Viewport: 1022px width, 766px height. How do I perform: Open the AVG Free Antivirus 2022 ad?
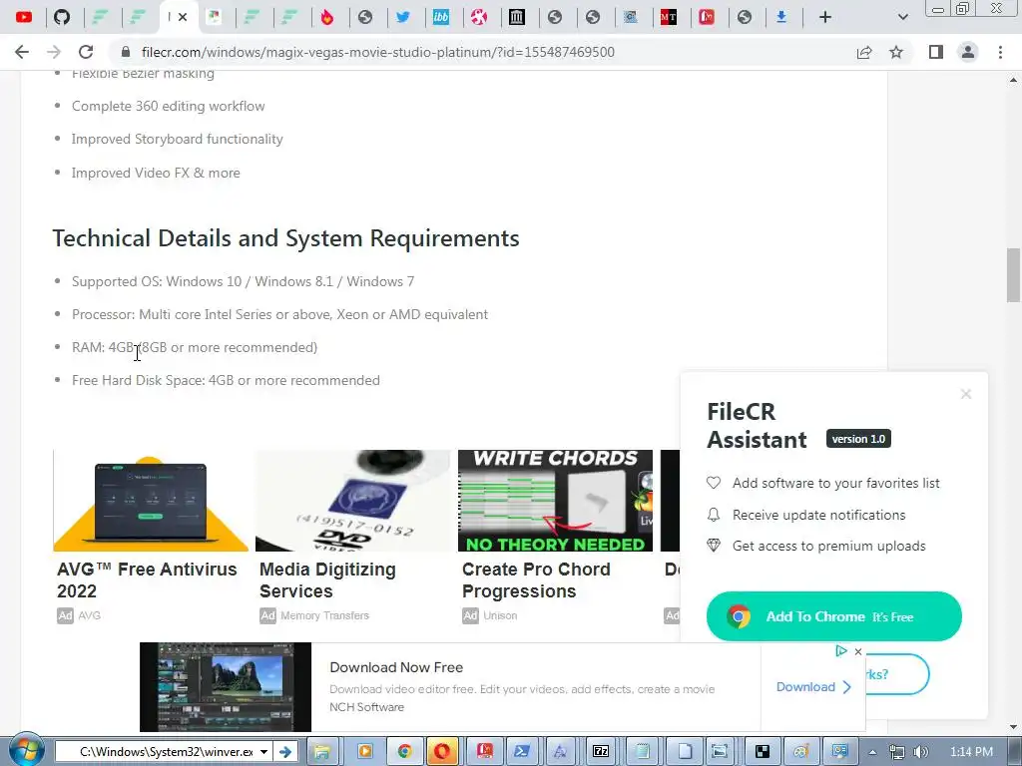click(x=147, y=579)
